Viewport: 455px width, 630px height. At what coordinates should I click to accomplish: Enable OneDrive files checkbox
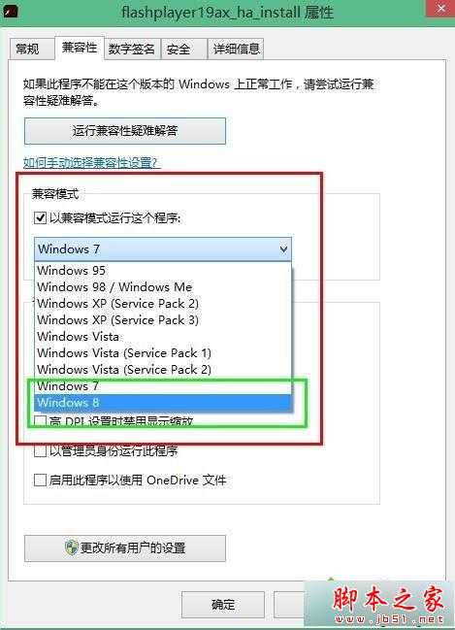(40, 481)
